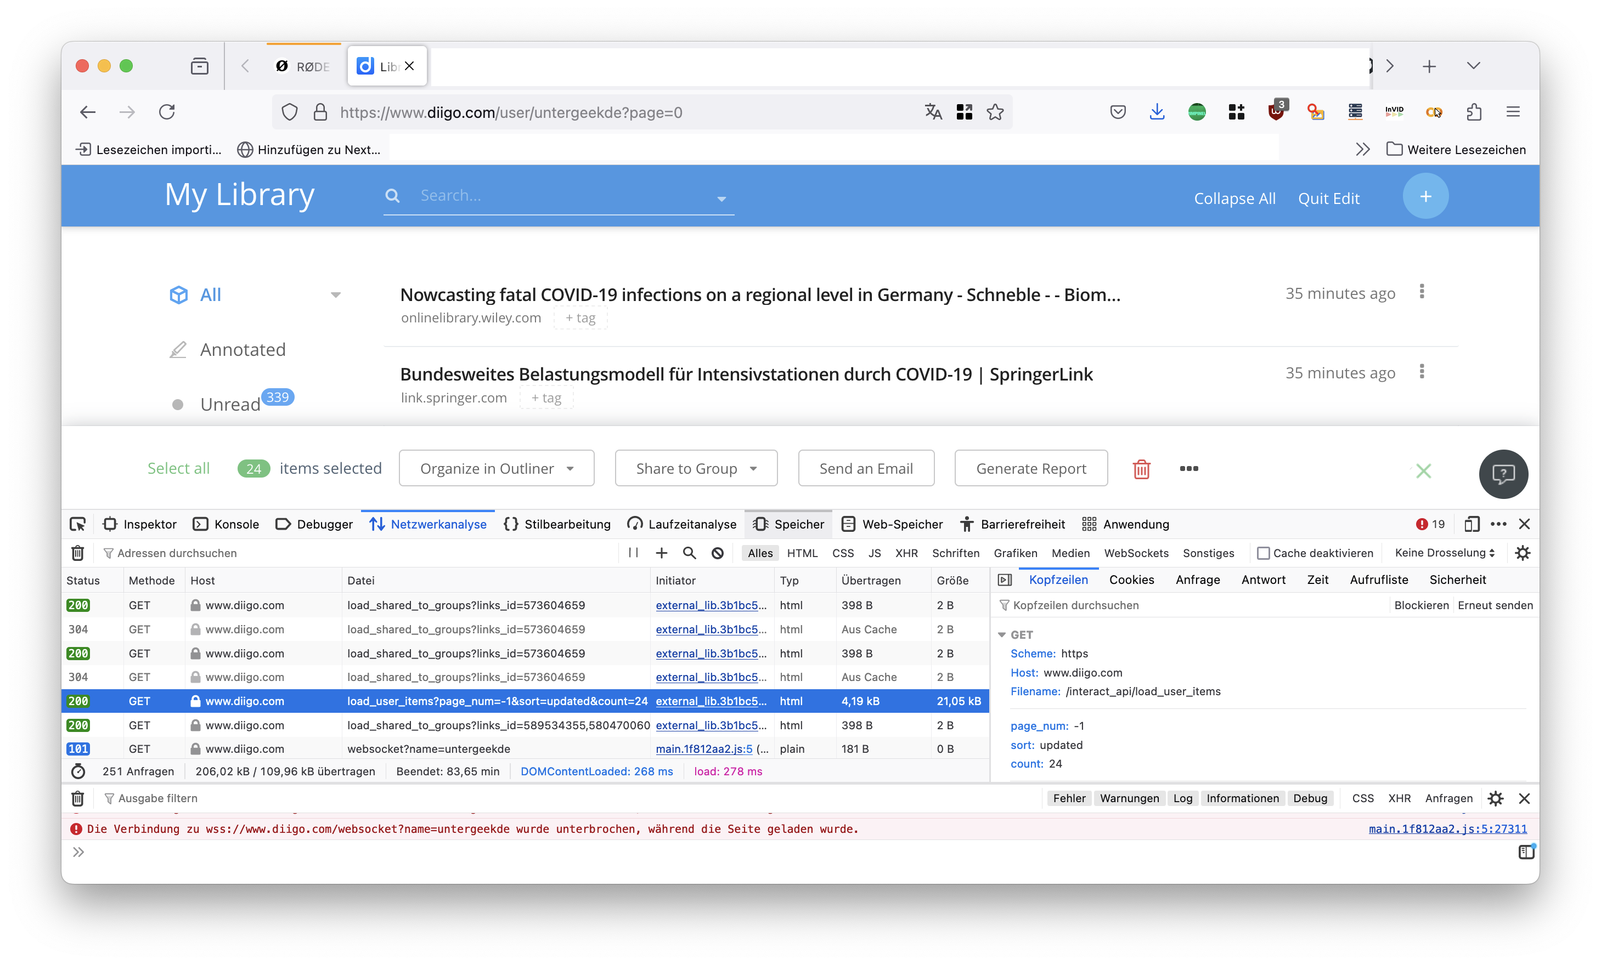Open the help chat bubble button
The image size is (1601, 965).
(x=1503, y=474)
